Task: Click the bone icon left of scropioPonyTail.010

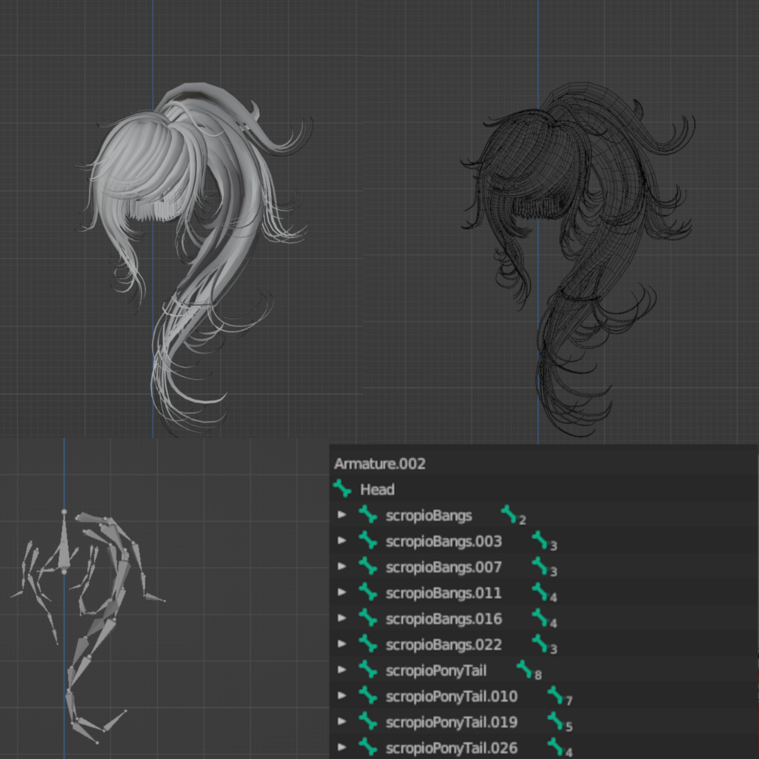Action: [368, 695]
